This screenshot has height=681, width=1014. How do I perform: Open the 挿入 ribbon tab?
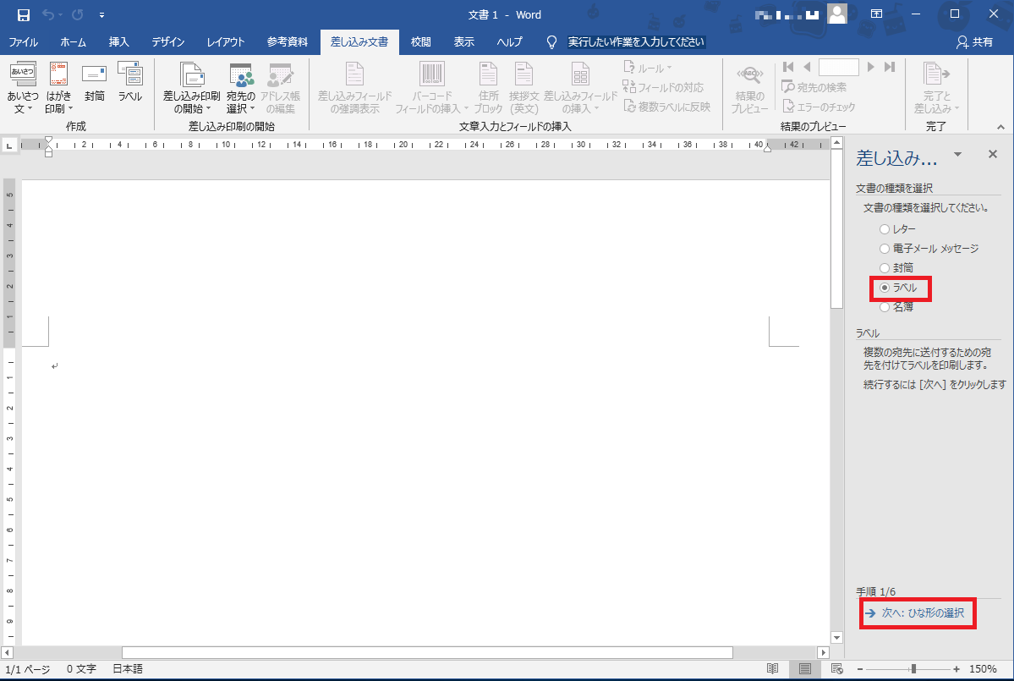pos(119,41)
